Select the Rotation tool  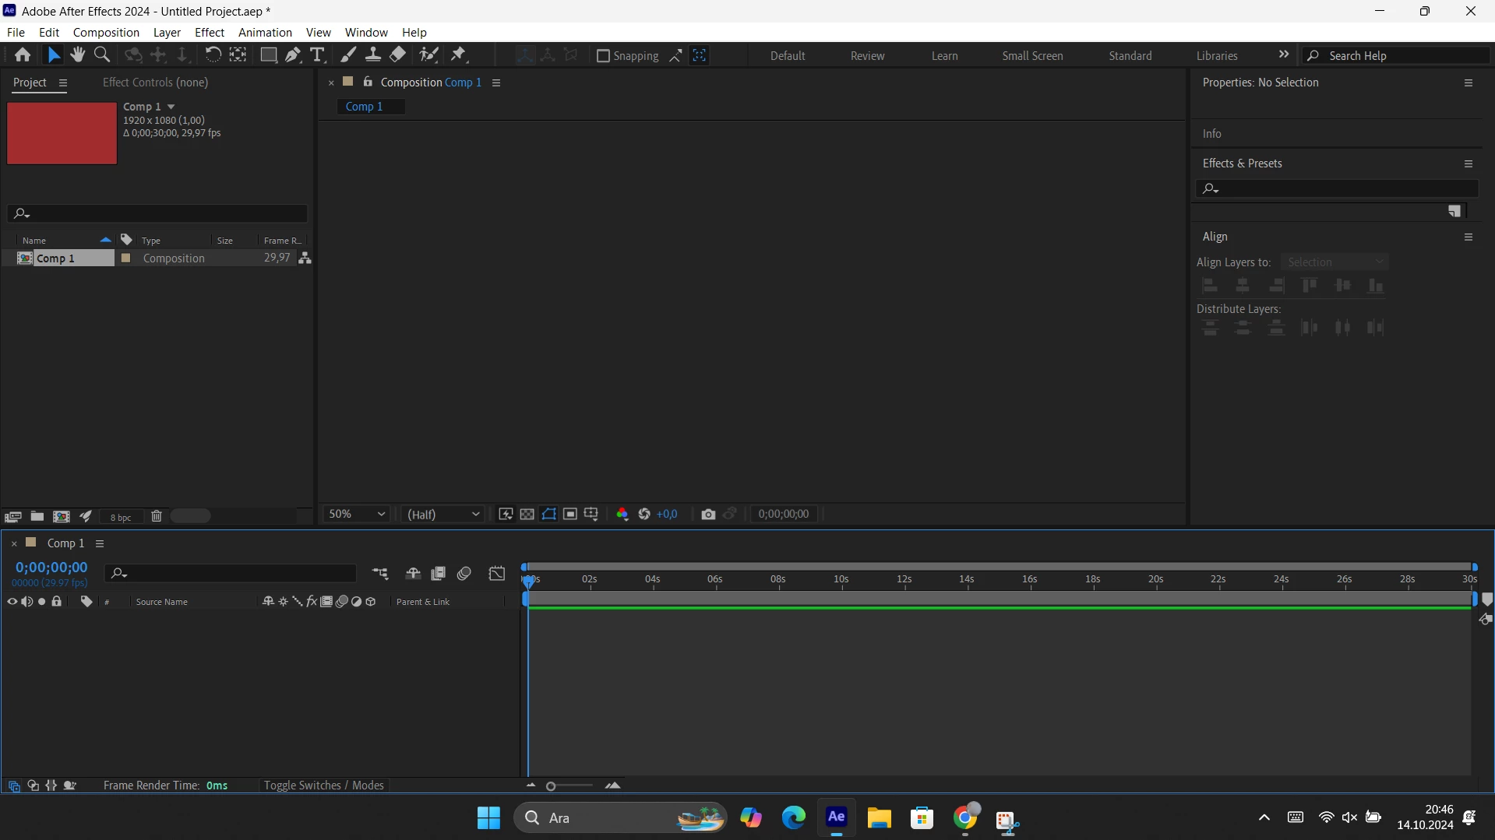click(212, 55)
